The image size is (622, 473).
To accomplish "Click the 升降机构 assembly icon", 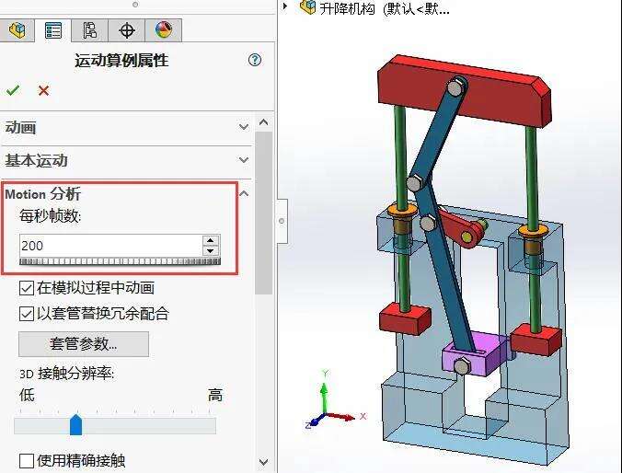I will click(x=307, y=6).
